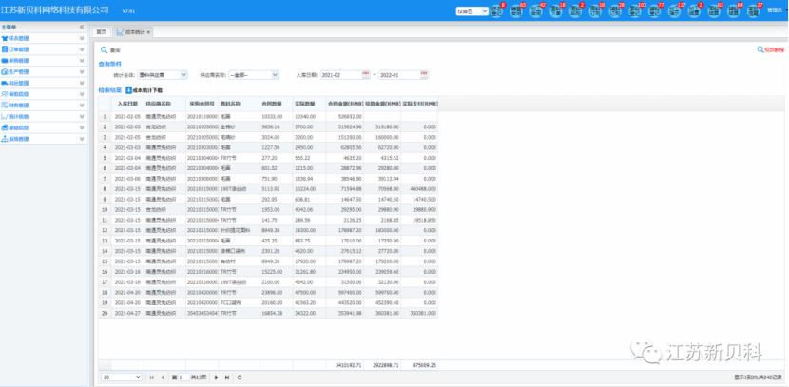The height and width of the screenshot is (387, 789).
Task: Expand the 财务管理 menu chevron
Action: click(x=82, y=106)
